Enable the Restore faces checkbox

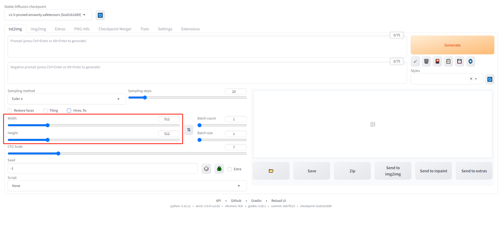click(10, 111)
